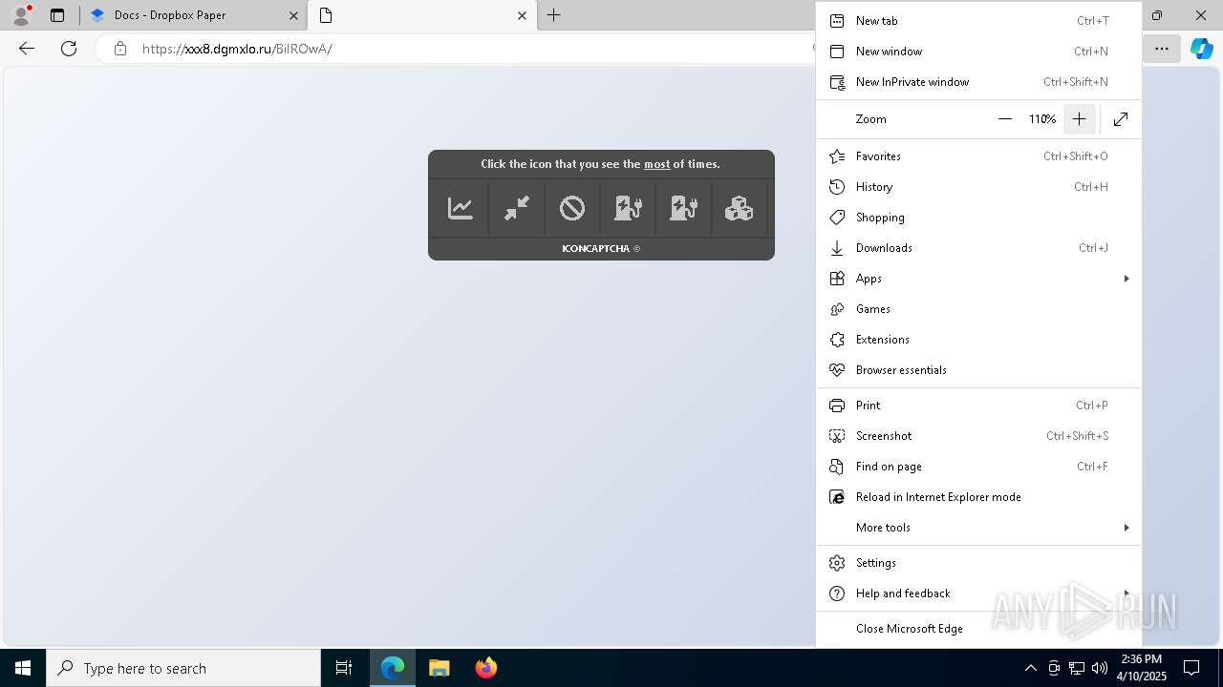Screen dimensions: 1223x687
Task: Click the stacked cubes captcha icon
Action: [x=739, y=208]
